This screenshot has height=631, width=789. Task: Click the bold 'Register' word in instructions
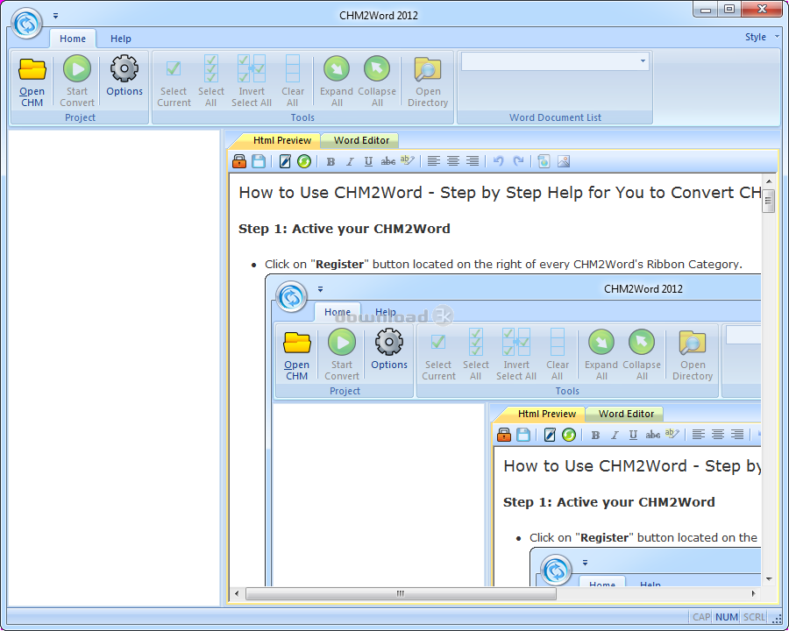click(339, 264)
